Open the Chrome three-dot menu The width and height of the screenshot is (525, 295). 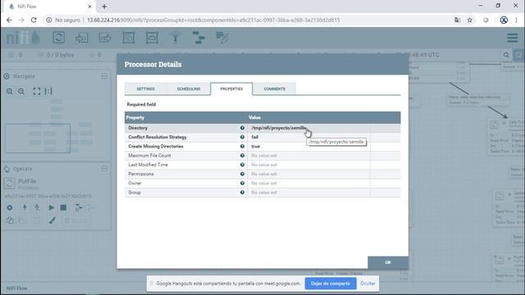pyautogui.click(x=516, y=20)
